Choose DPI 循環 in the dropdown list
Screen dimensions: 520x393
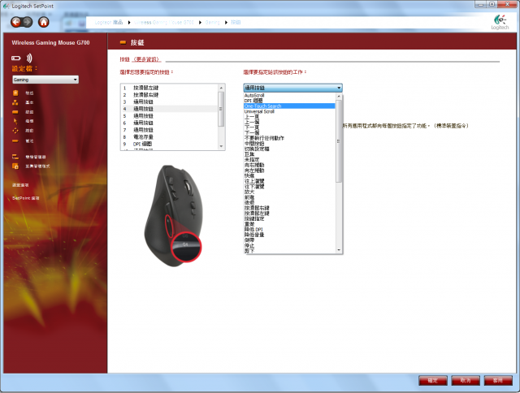click(x=289, y=101)
